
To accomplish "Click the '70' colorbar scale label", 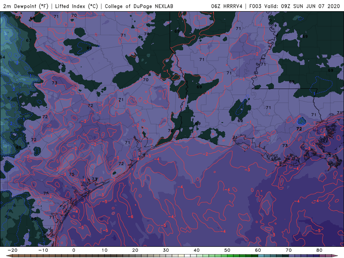I will tap(289, 250).
